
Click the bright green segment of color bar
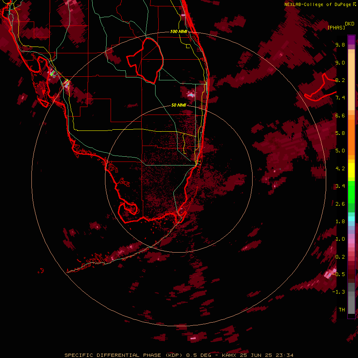tap(351, 192)
